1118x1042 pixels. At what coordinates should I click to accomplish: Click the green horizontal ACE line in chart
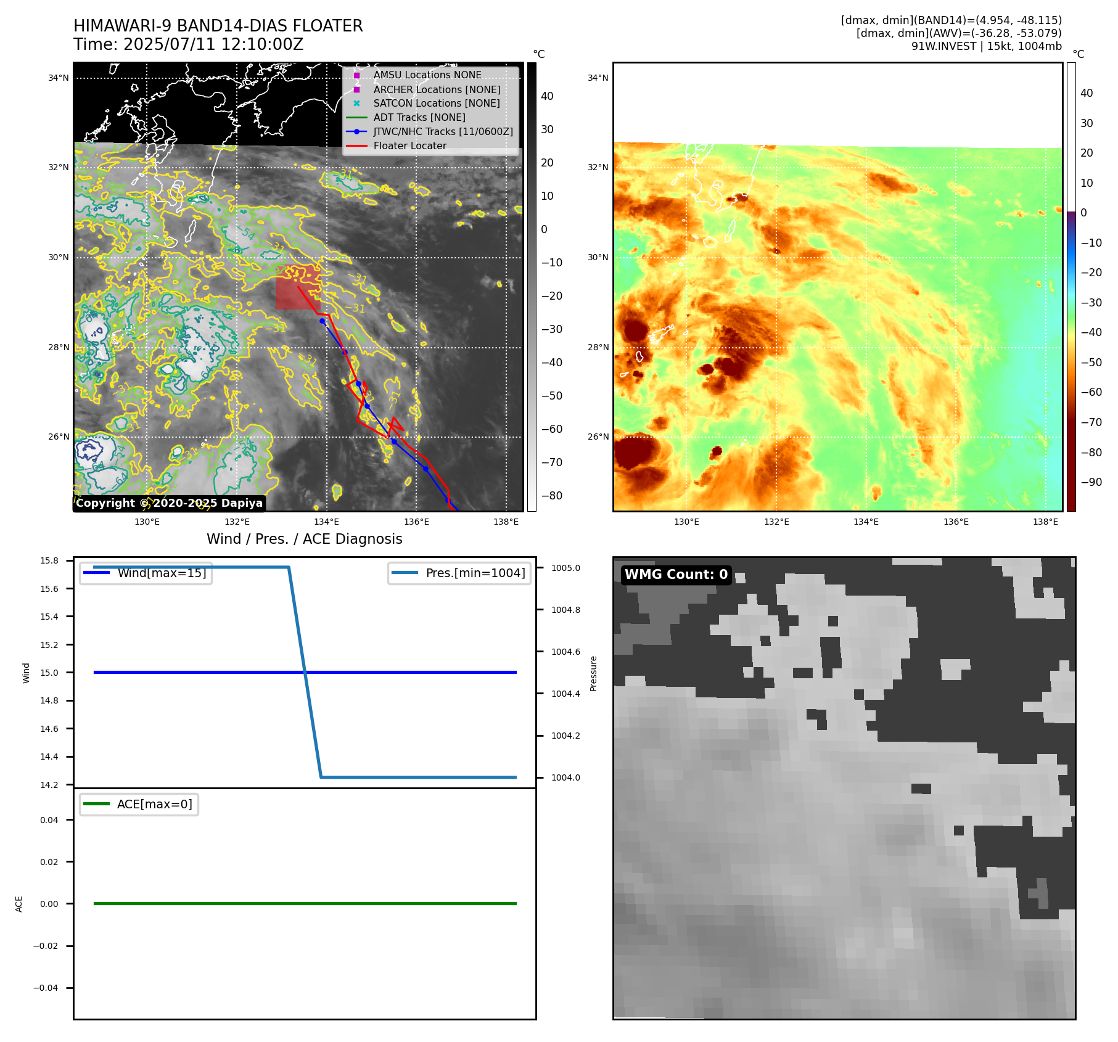pyautogui.click(x=305, y=903)
